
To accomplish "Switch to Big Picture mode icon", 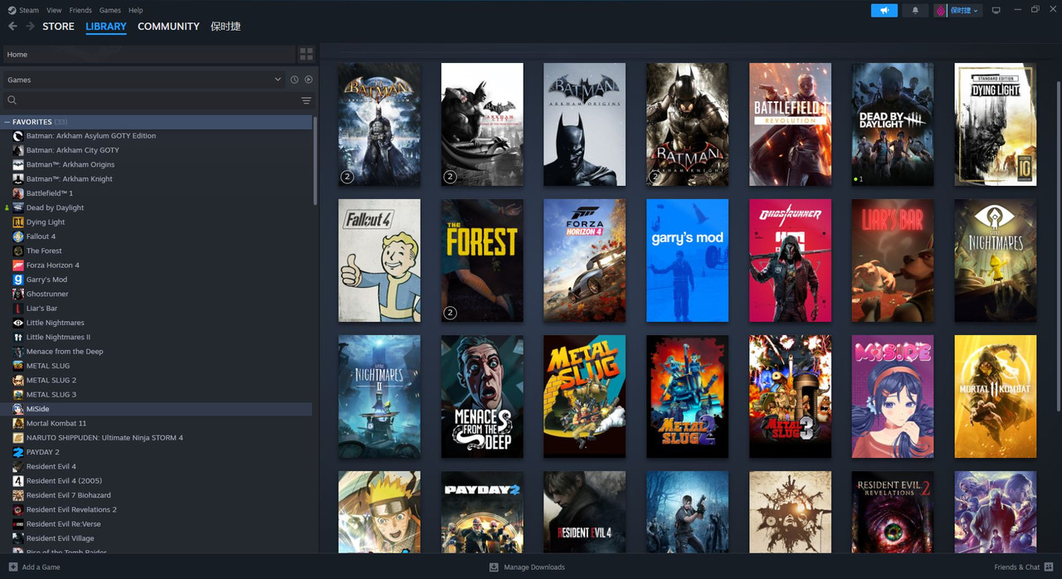I will click(996, 10).
